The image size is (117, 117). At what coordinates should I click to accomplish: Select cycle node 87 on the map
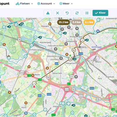click(x=15, y=96)
